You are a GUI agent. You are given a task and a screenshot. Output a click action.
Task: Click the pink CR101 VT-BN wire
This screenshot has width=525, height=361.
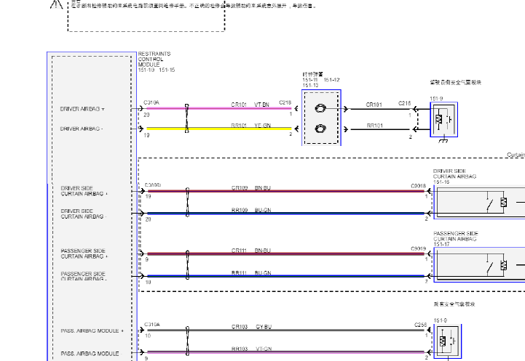(218, 109)
